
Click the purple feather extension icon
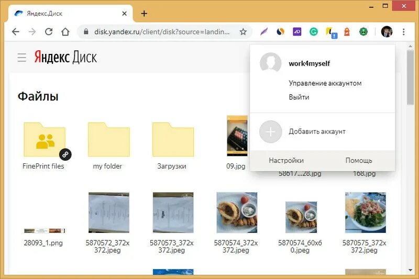264,32
